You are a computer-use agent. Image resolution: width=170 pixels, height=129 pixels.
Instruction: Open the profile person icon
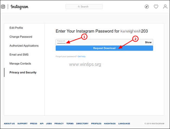click(x=165, y=7)
